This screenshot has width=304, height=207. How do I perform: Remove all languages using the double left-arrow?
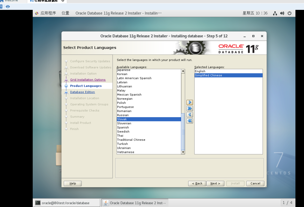(x=190, y=121)
